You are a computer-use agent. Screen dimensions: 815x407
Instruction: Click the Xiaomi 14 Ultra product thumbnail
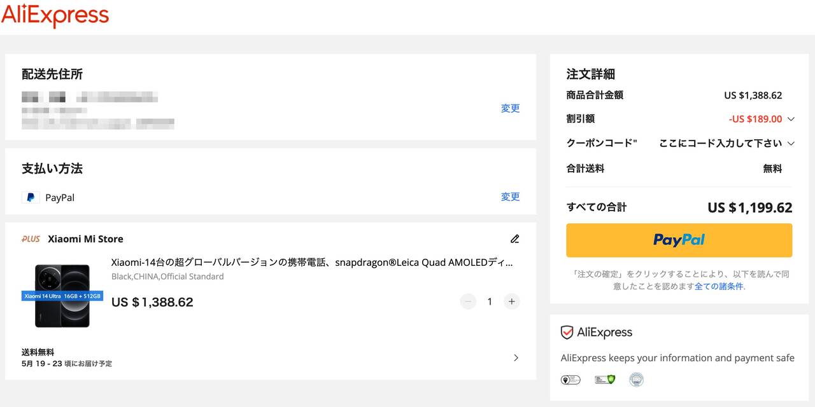[62, 296]
